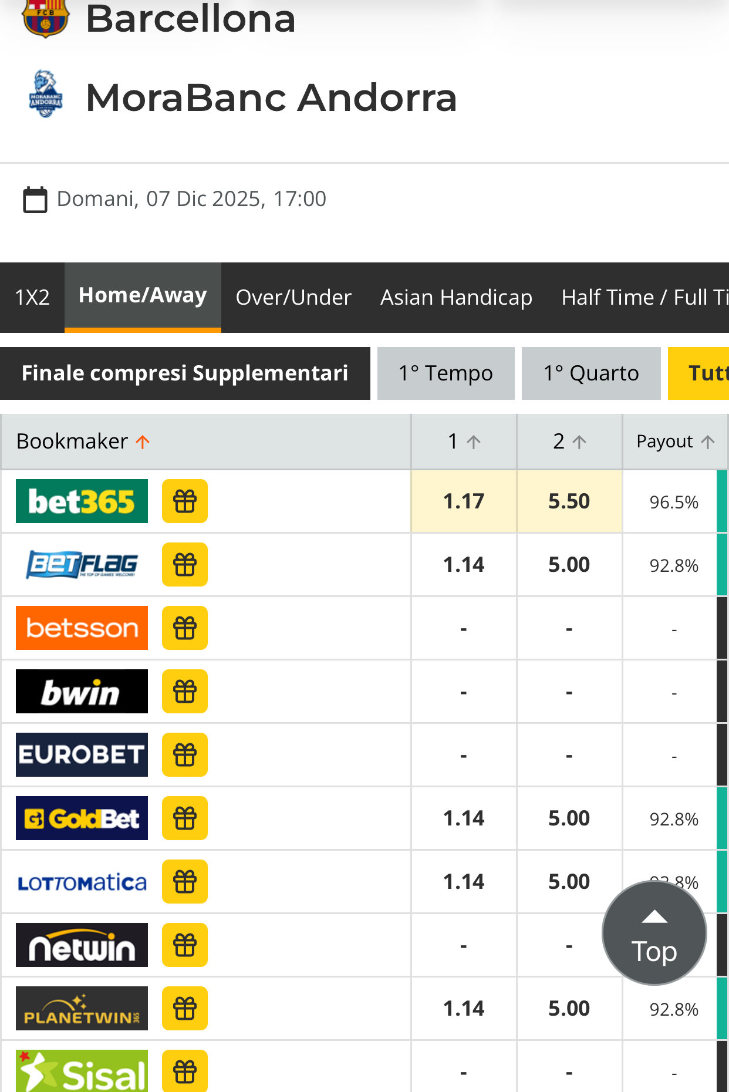Sort table by Bookmaker column

[83, 441]
